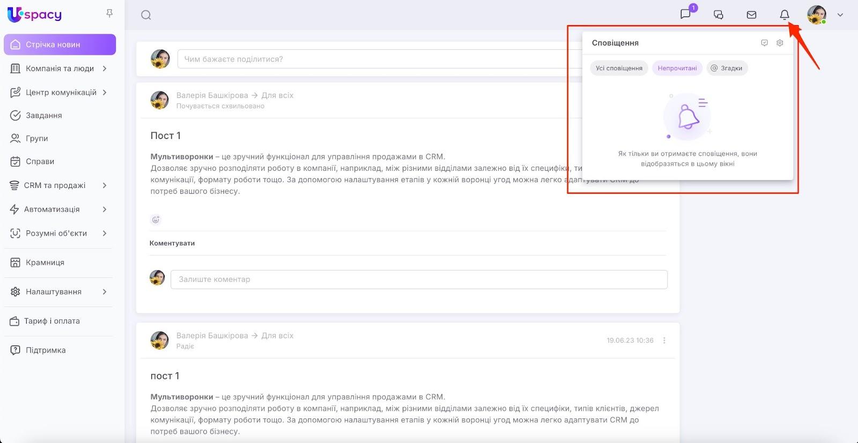Open Підтримка link in sidebar

(46, 350)
